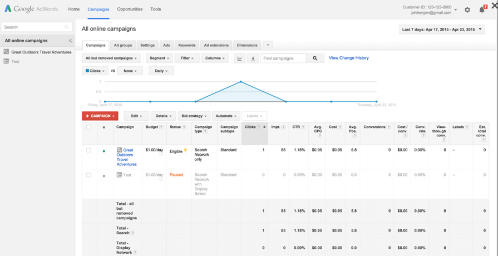Select All online campaigns in sidebar
The image size is (498, 256).
click(x=26, y=41)
